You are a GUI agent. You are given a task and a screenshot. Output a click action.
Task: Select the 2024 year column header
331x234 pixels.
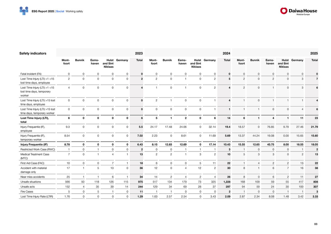(x=226, y=53)
